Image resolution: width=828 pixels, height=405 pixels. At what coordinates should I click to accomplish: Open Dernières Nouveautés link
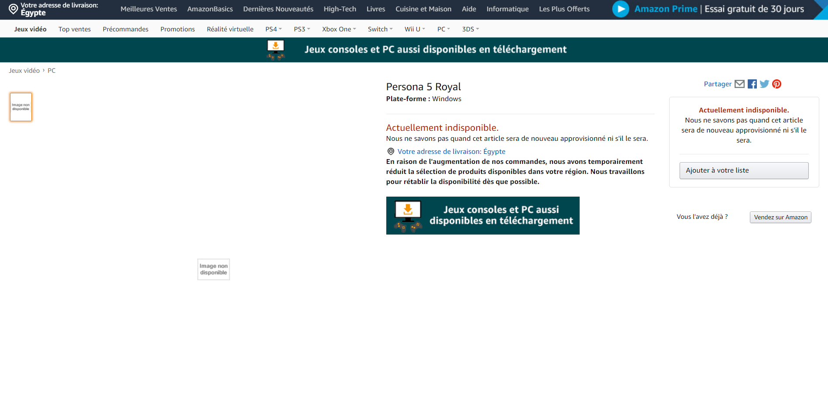[x=278, y=9]
